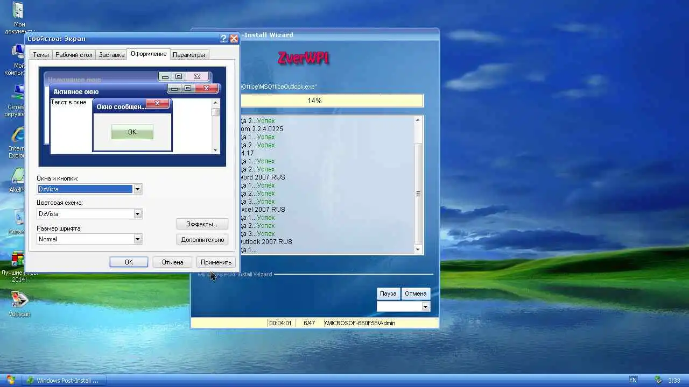Click the wizard log scrollbar down arrow
Screen dimensions: 689x387
(418, 250)
